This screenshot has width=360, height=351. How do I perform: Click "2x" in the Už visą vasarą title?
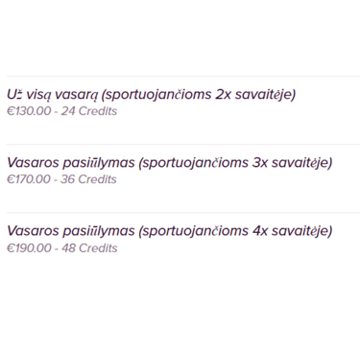click(x=223, y=95)
